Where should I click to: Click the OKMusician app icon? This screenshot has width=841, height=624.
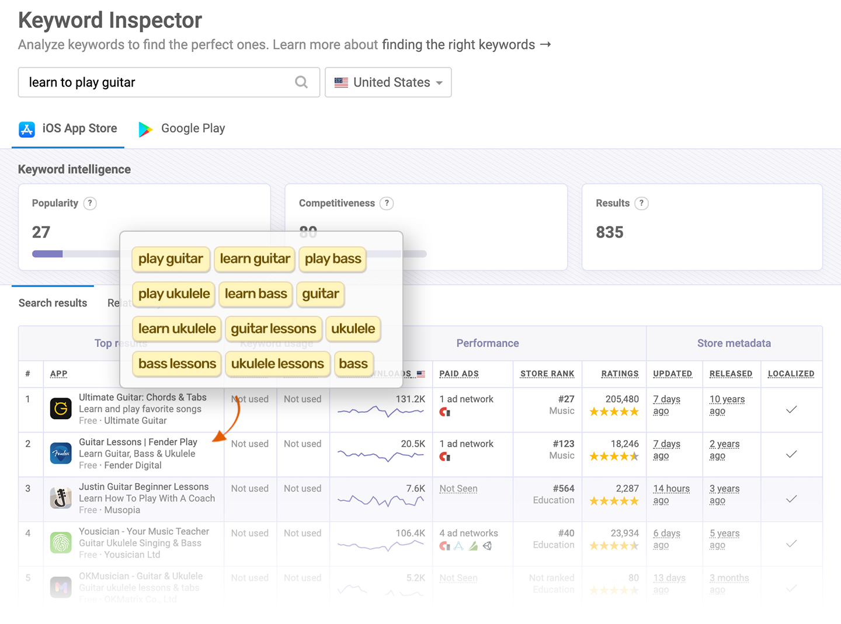click(61, 587)
